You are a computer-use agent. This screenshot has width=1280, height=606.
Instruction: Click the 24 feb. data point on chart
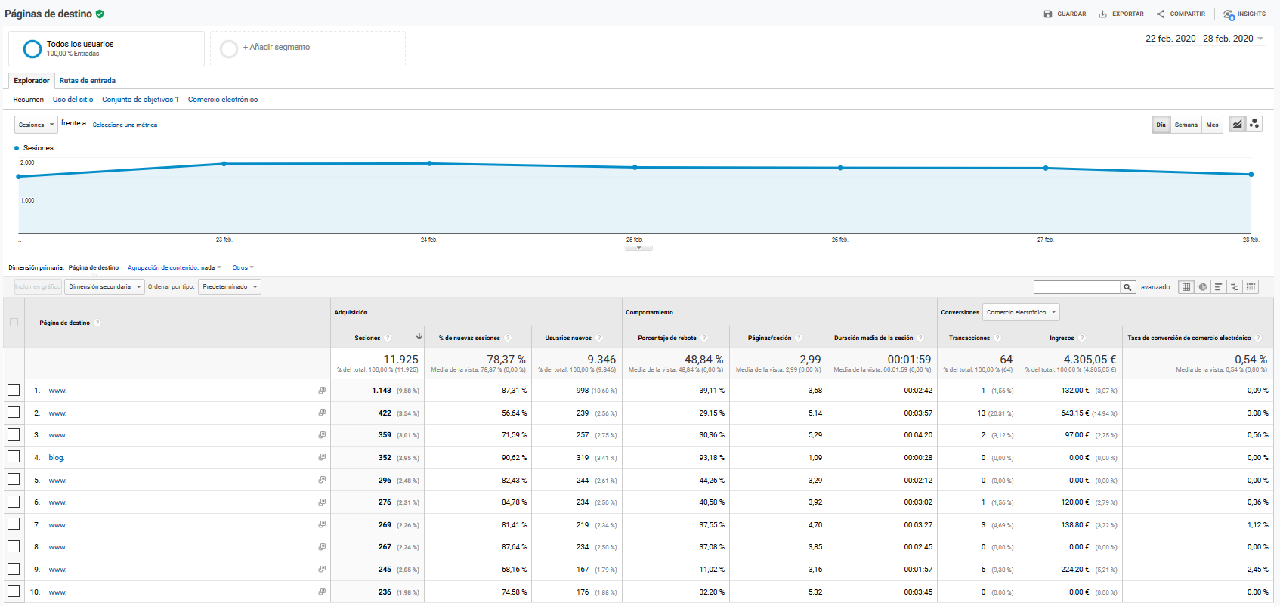coord(429,163)
